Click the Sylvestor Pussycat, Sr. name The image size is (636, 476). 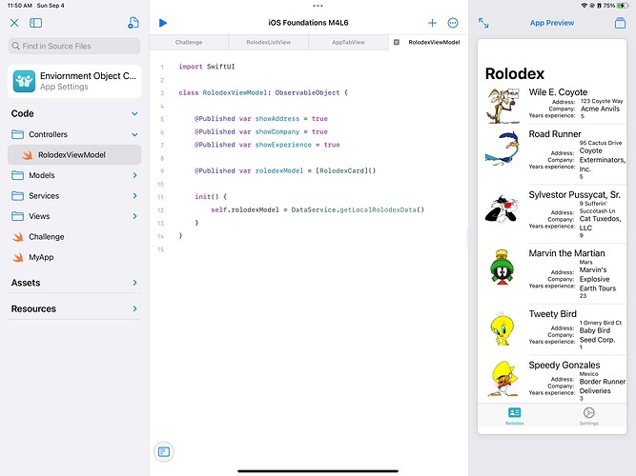pyautogui.click(x=574, y=195)
